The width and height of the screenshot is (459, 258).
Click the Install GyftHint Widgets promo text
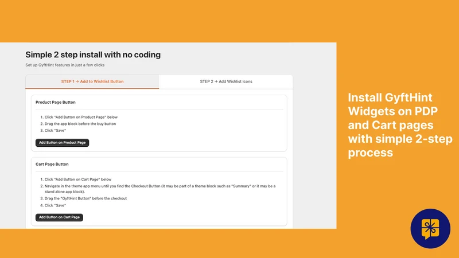click(x=400, y=125)
